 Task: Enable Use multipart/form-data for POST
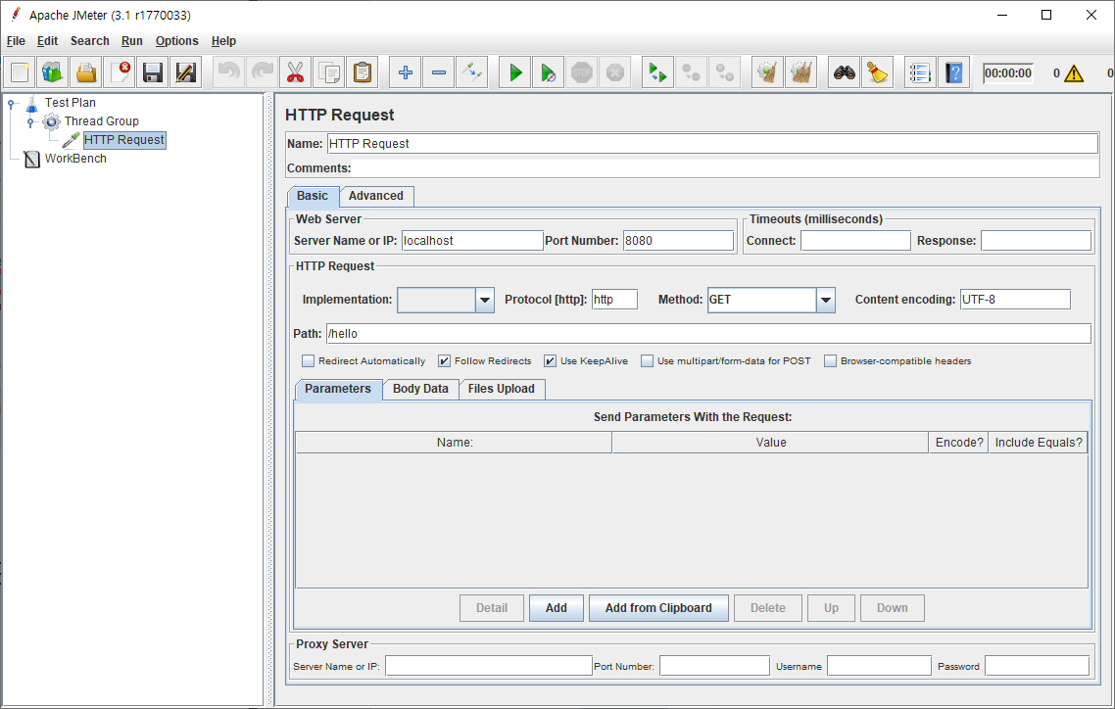click(647, 361)
